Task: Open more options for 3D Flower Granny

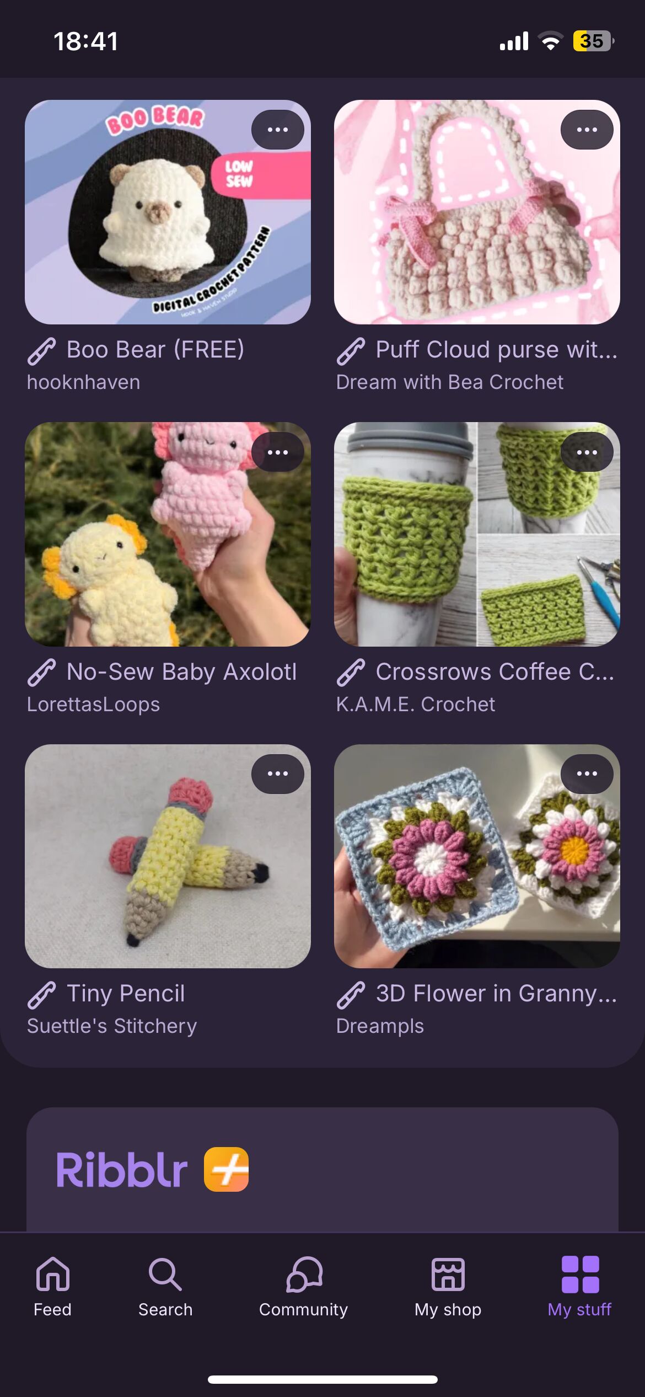Action: tap(587, 774)
